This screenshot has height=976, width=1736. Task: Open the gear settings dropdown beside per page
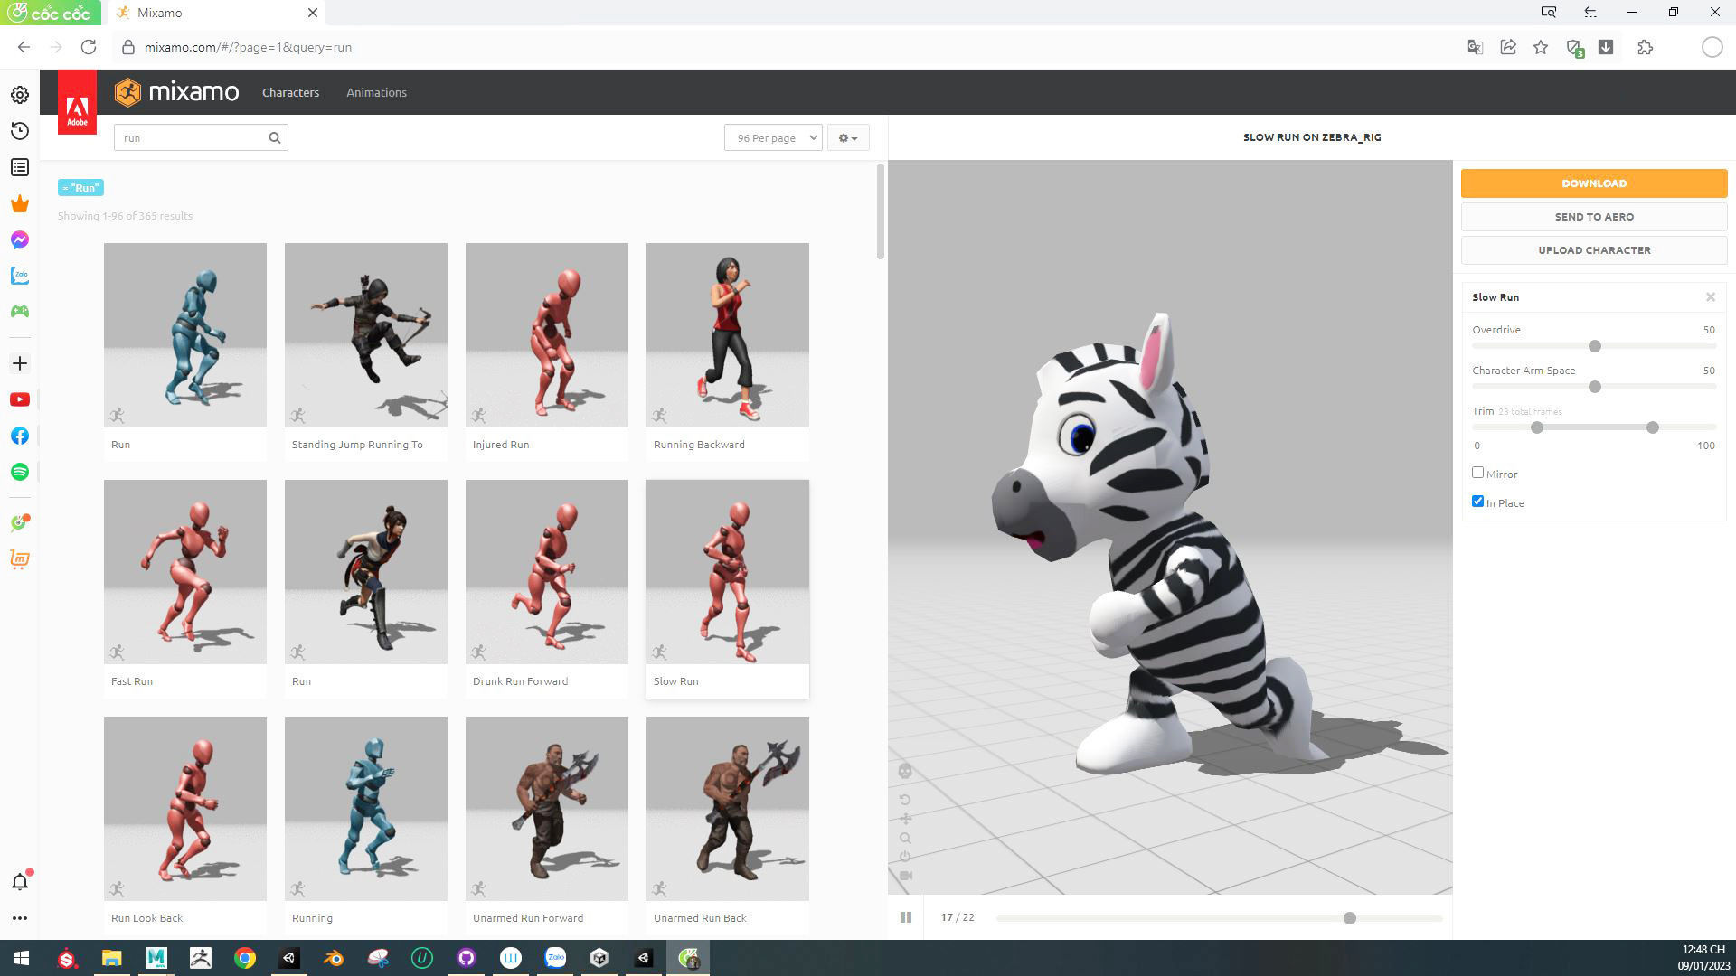(847, 138)
